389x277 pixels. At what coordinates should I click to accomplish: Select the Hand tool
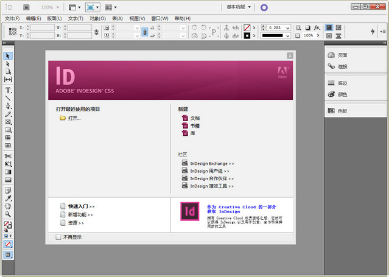pyautogui.click(x=9, y=206)
